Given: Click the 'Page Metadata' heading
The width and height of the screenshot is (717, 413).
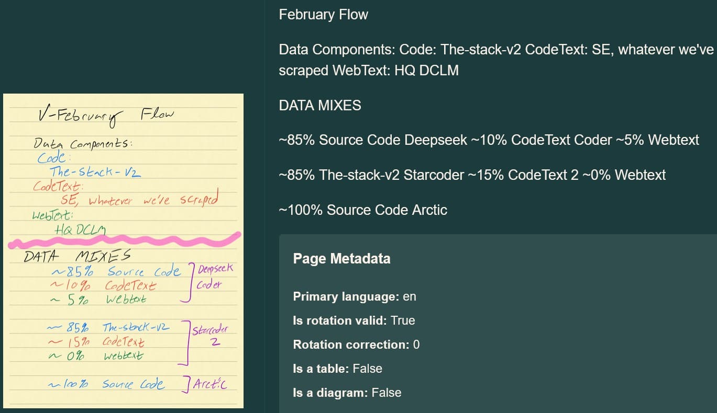Looking at the screenshot, I should 341,258.
